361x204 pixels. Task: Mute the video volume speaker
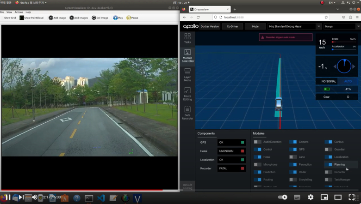coord(35,197)
